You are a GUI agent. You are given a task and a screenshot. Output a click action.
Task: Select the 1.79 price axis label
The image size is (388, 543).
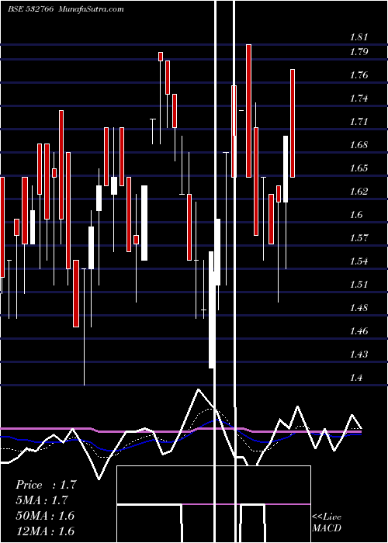tap(359, 52)
